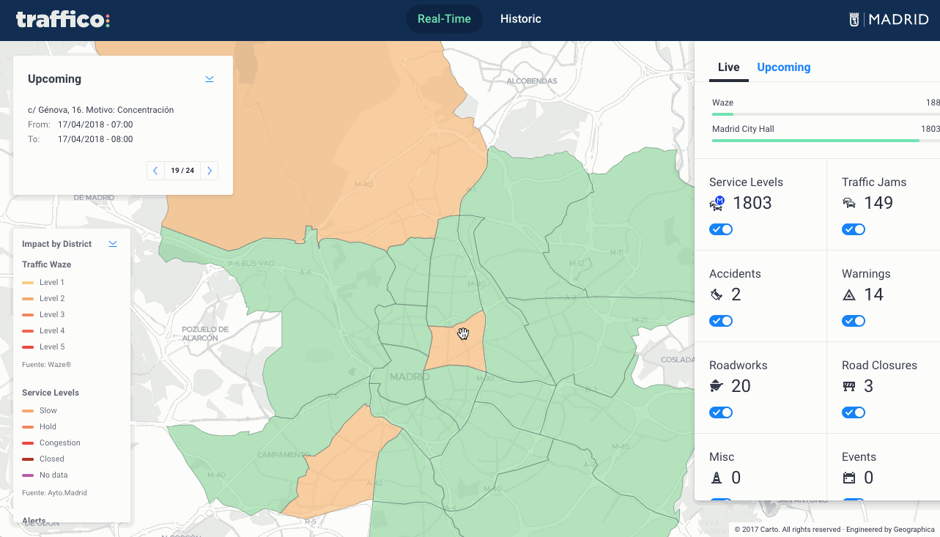Click the Warnings triangle icon
This screenshot has height=537, width=940.
848,295
